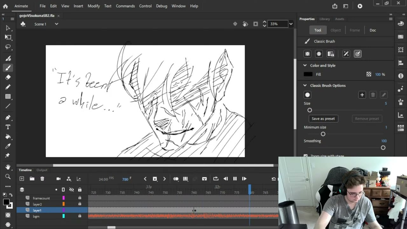407x229 pixels.
Task: Toggle the lock on layer2
Action: (80, 204)
